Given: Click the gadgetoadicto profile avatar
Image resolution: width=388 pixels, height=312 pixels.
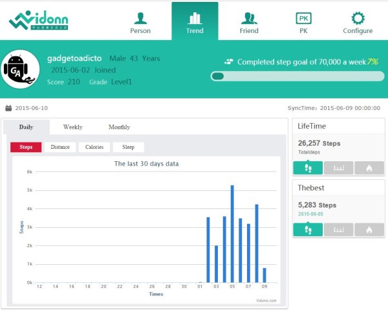Looking at the screenshot, I should pos(21,71).
